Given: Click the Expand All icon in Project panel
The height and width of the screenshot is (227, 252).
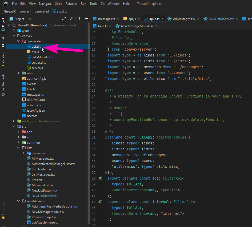Looking at the screenshot, I should click(64, 19).
